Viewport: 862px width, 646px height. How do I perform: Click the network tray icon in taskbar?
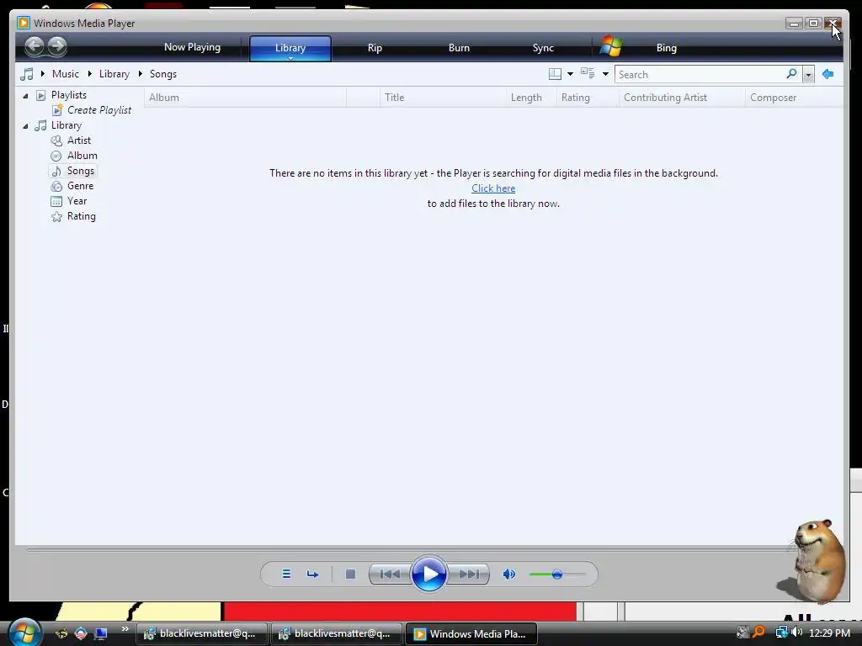click(x=781, y=633)
